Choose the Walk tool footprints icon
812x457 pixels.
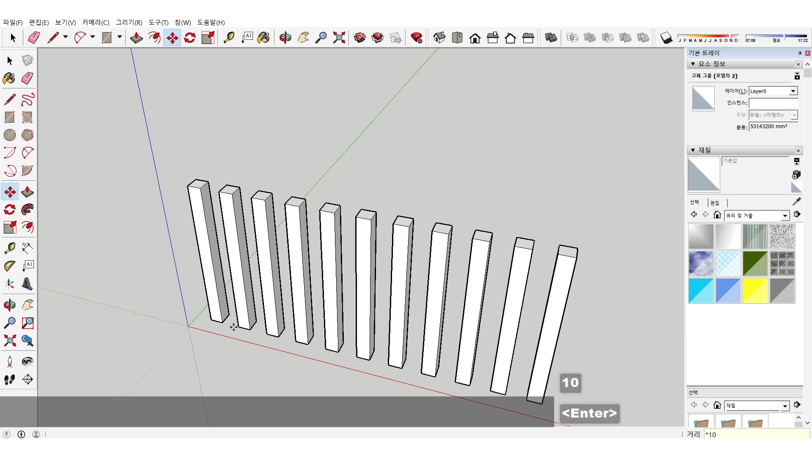point(9,380)
